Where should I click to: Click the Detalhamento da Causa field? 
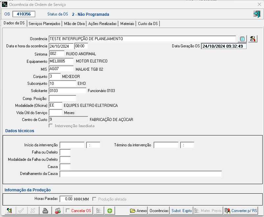[x=141, y=174]
